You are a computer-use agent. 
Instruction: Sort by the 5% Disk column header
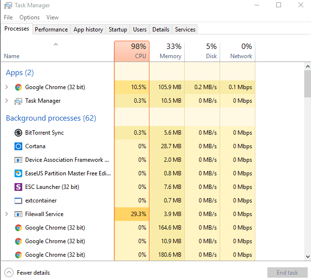pyautogui.click(x=202, y=51)
